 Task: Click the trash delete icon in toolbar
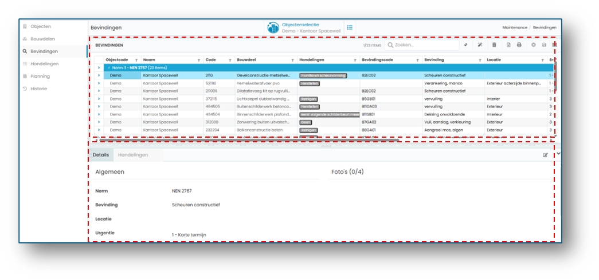coord(494,45)
